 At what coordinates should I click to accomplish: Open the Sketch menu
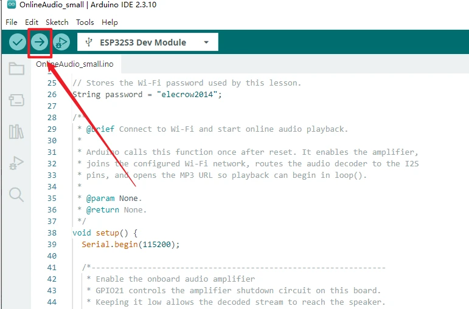(57, 22)
